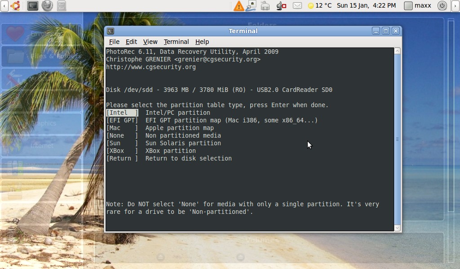
Task: Select Office category in background sidebar
Action: 41,168
